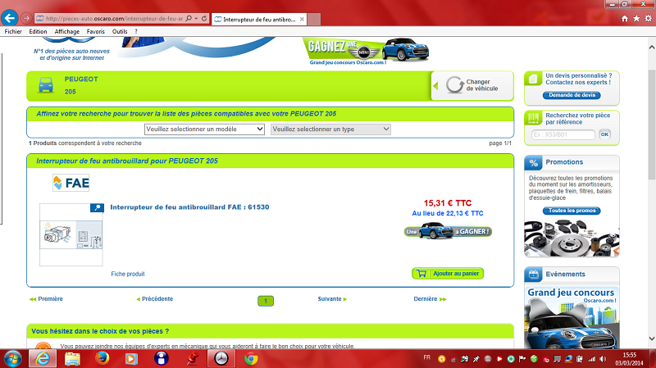The width and height of the screenshot is (656, 368).
Task: Open the Windows Start button
Action: coord(12,359)
